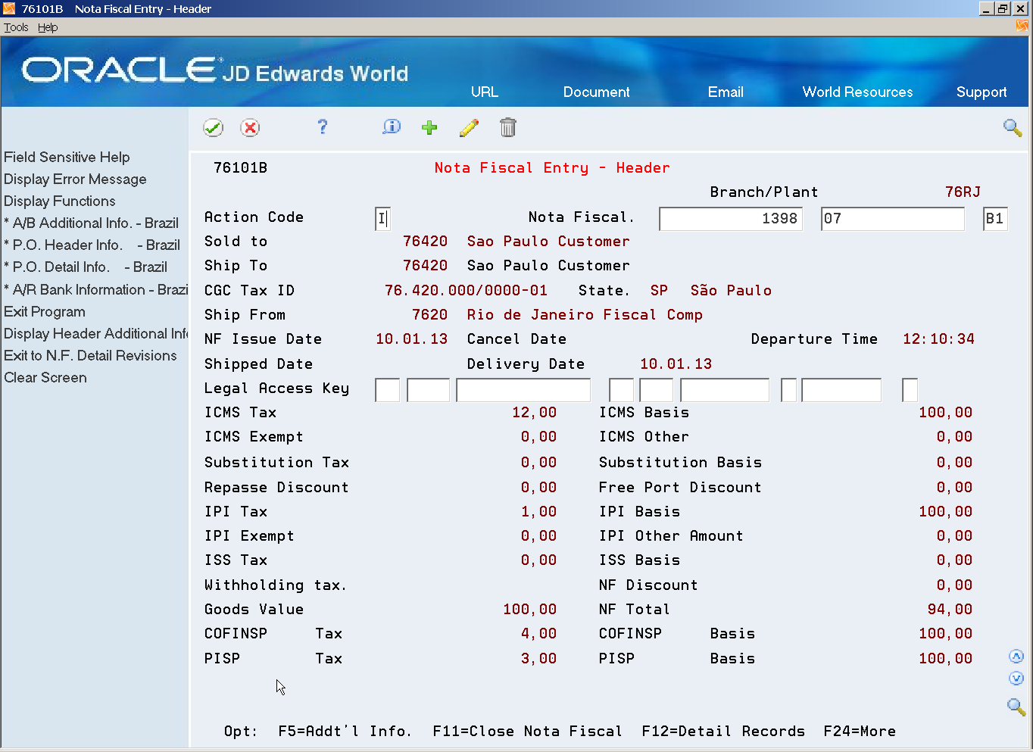Click the first Legal Access Key box
1033x752 pixels.
coord(388,390)
